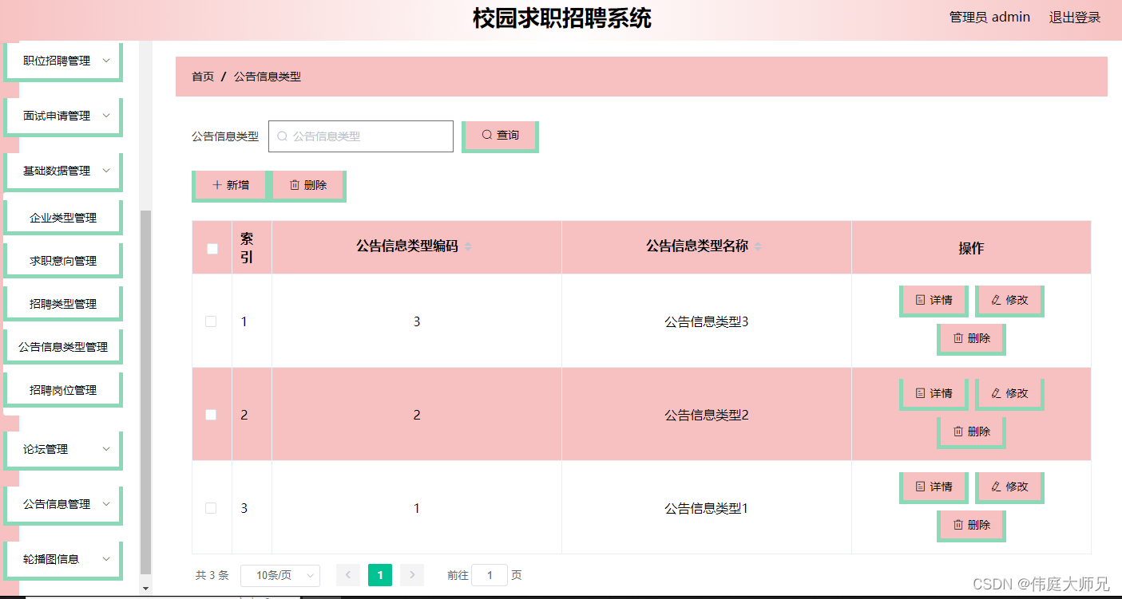Click the pencil icon on 修改 for 公告信息类型1

996,487
